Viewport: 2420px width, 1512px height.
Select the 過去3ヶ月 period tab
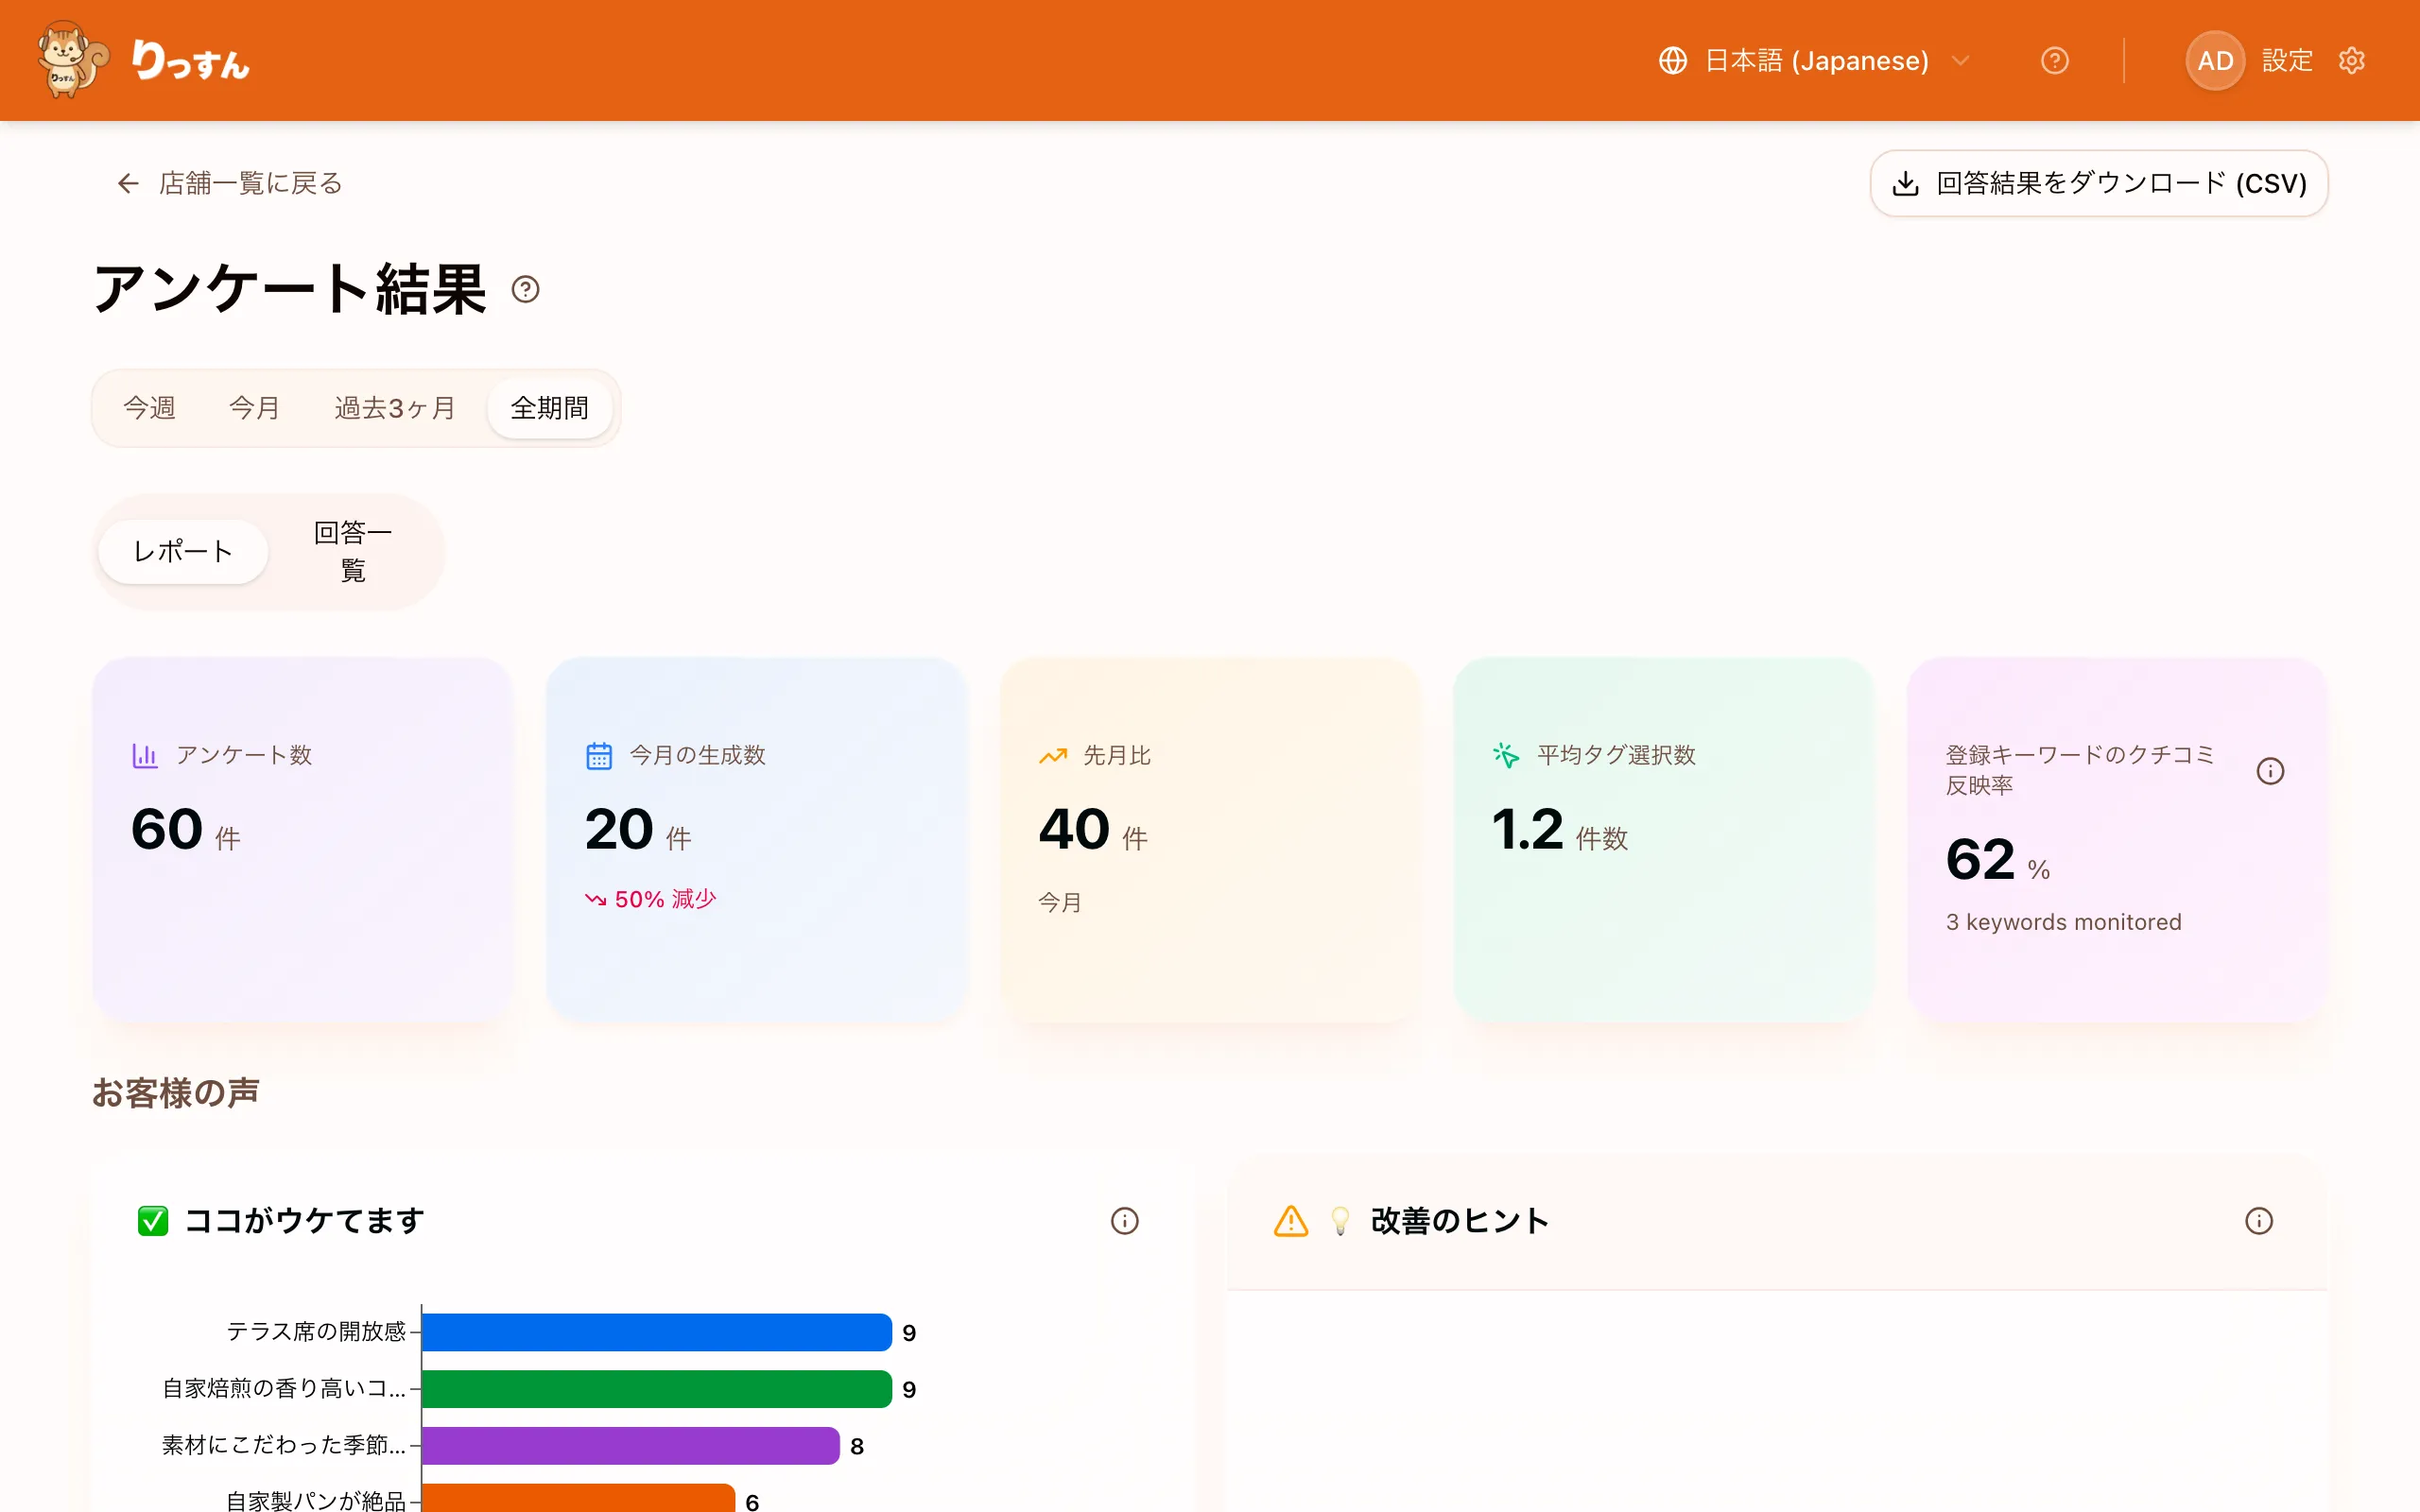(394, 408)
